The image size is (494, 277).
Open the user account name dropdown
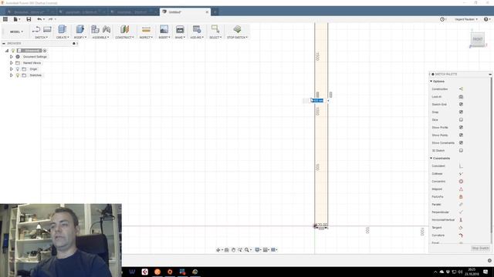coord(466,19)
